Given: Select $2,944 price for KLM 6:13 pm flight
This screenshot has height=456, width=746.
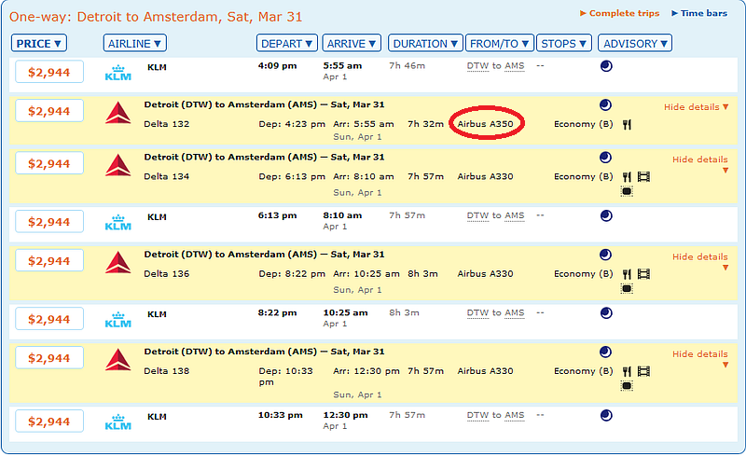Looking at the screenshot, I should point(49,221).
